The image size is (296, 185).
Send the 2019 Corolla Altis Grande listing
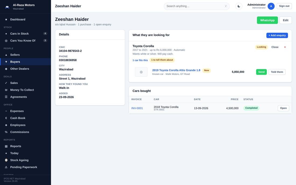click(x=261, y=72)
